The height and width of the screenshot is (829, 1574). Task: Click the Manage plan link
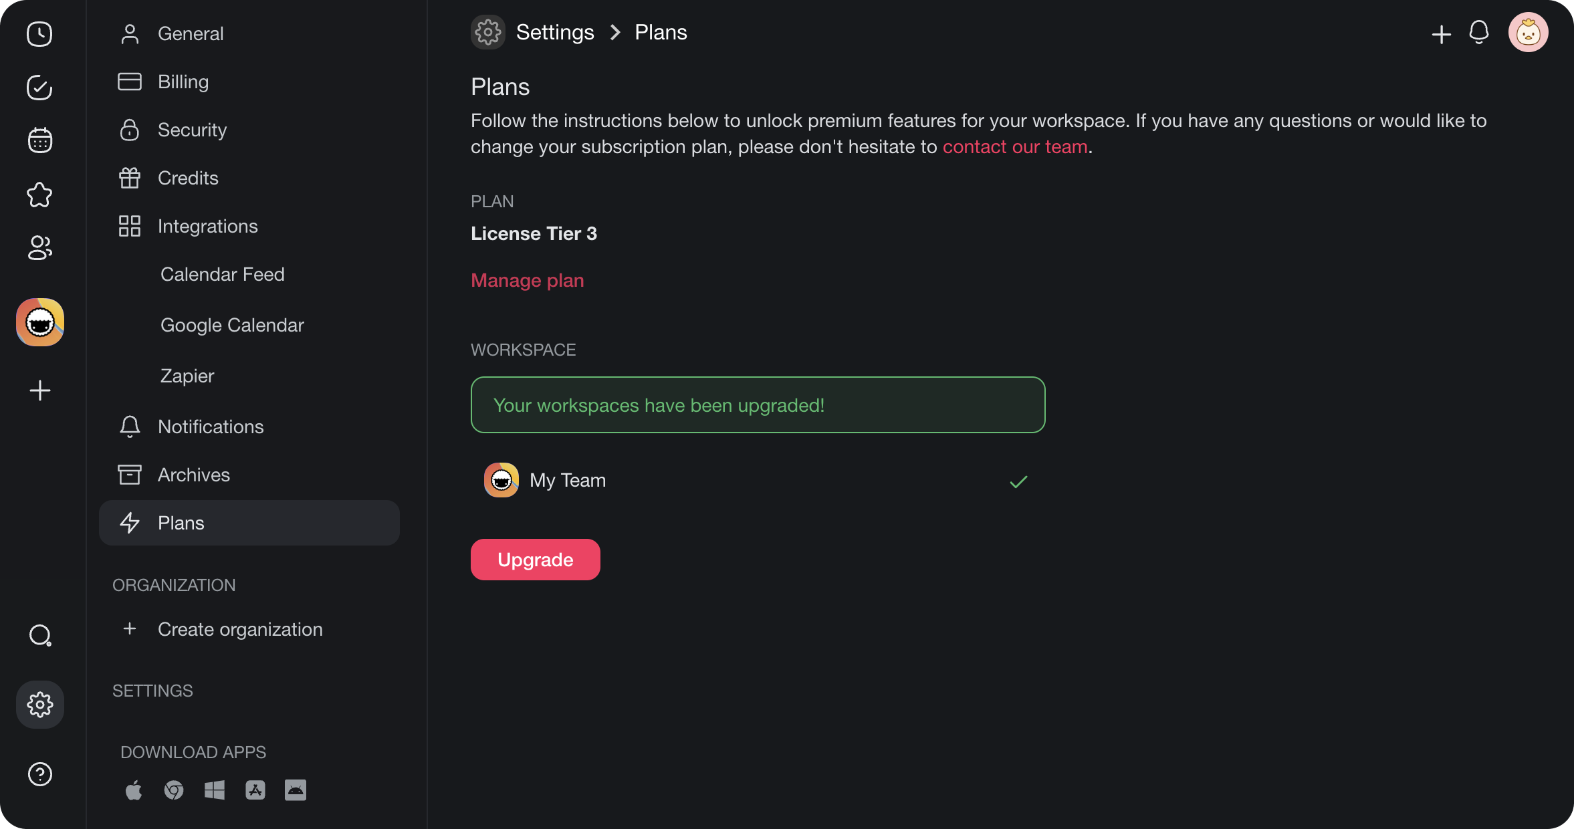click(x=527, y=280)
